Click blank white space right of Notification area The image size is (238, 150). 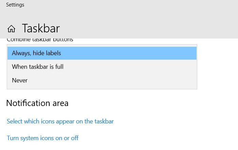pos(153,103)
